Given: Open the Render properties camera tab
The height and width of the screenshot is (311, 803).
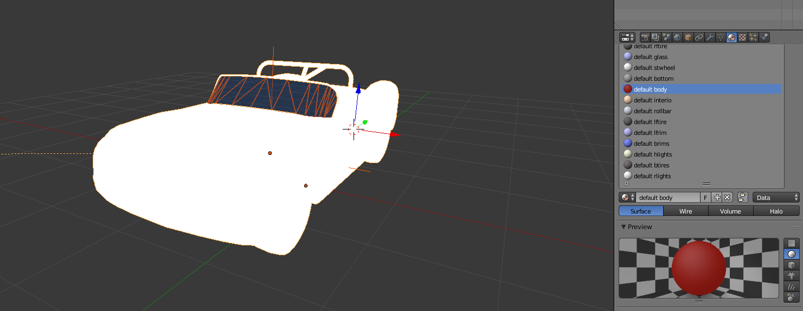Looking at the screenshot, I should 645,37.
